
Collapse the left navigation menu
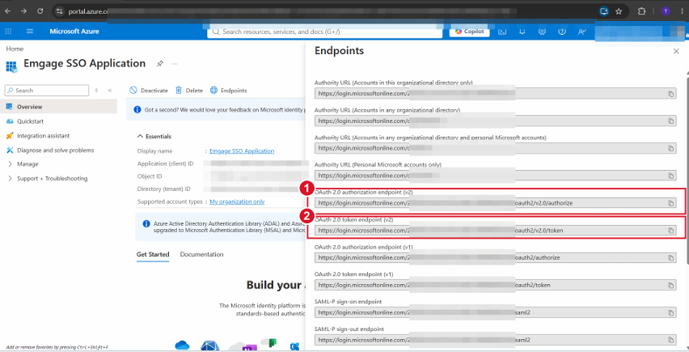(110, 90)
